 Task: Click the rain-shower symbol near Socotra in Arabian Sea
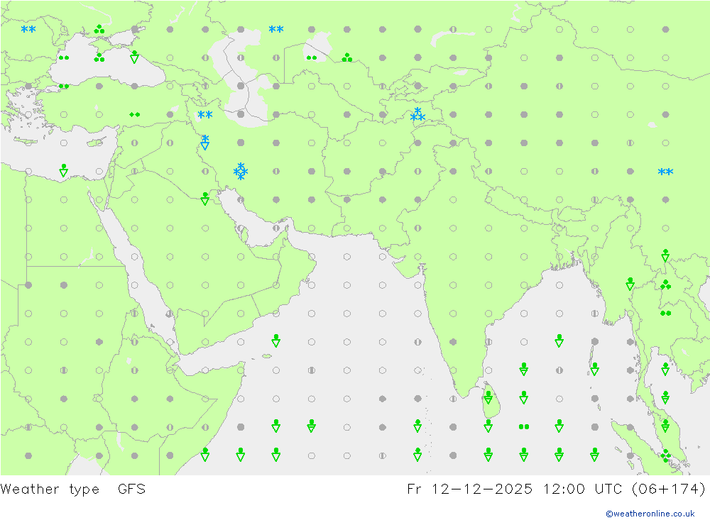pyautogui.click(x=275, y=341)
